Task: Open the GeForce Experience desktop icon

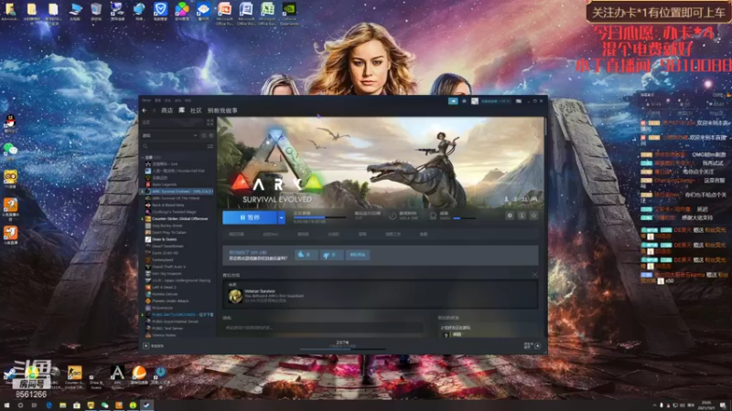Action: (x=289, y=14)
